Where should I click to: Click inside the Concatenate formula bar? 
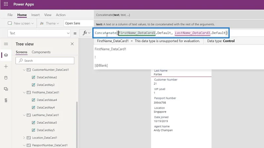pos(161,33)
